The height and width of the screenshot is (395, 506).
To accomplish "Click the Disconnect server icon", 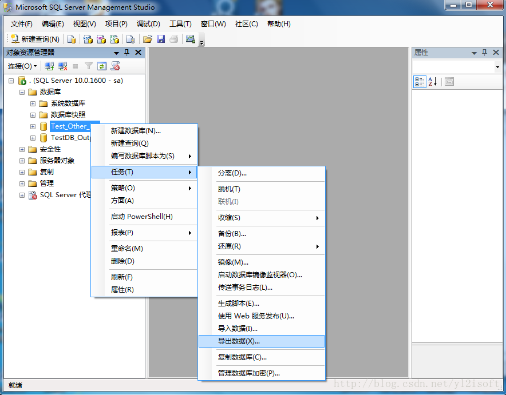I will click(62, 66).
